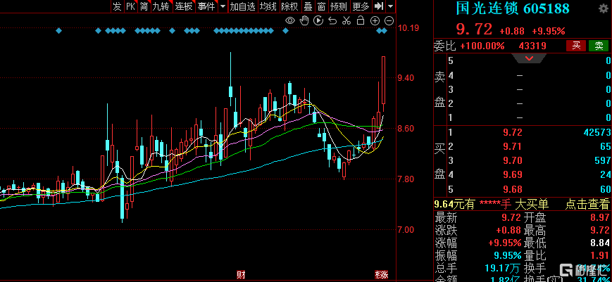The width and height of the screenshot is (612, 282).
Task: Add stock to watchlist with 加自选
Action: pos(242,6)
